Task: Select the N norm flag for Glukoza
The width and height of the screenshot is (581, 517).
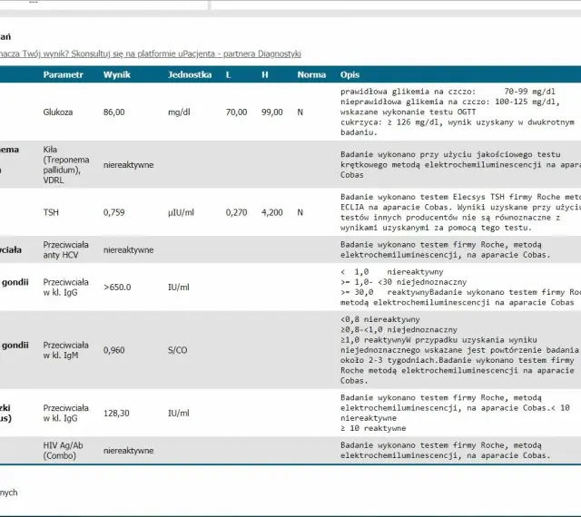Action: [x=300, y=112]
